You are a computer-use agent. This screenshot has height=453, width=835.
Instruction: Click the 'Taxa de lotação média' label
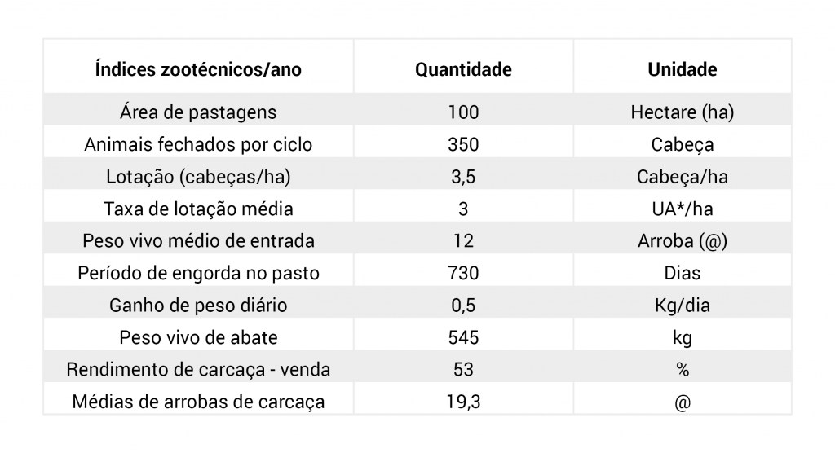[198, 209]
